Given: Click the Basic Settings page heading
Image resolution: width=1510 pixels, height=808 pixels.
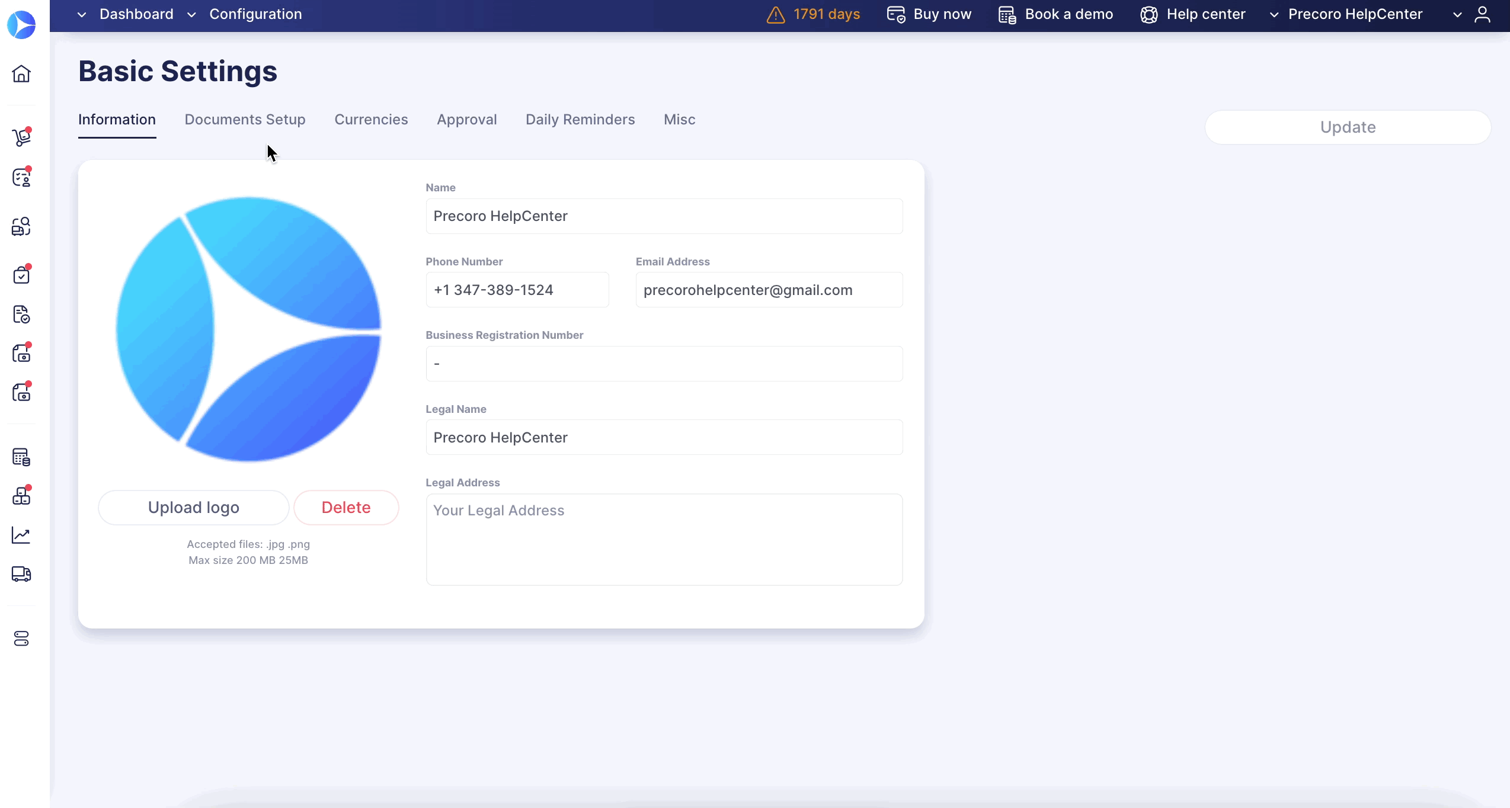Looking at the screenshot, I should 178,71.
